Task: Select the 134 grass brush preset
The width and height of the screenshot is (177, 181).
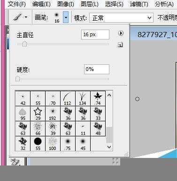Action: click(x=83, y=98)
